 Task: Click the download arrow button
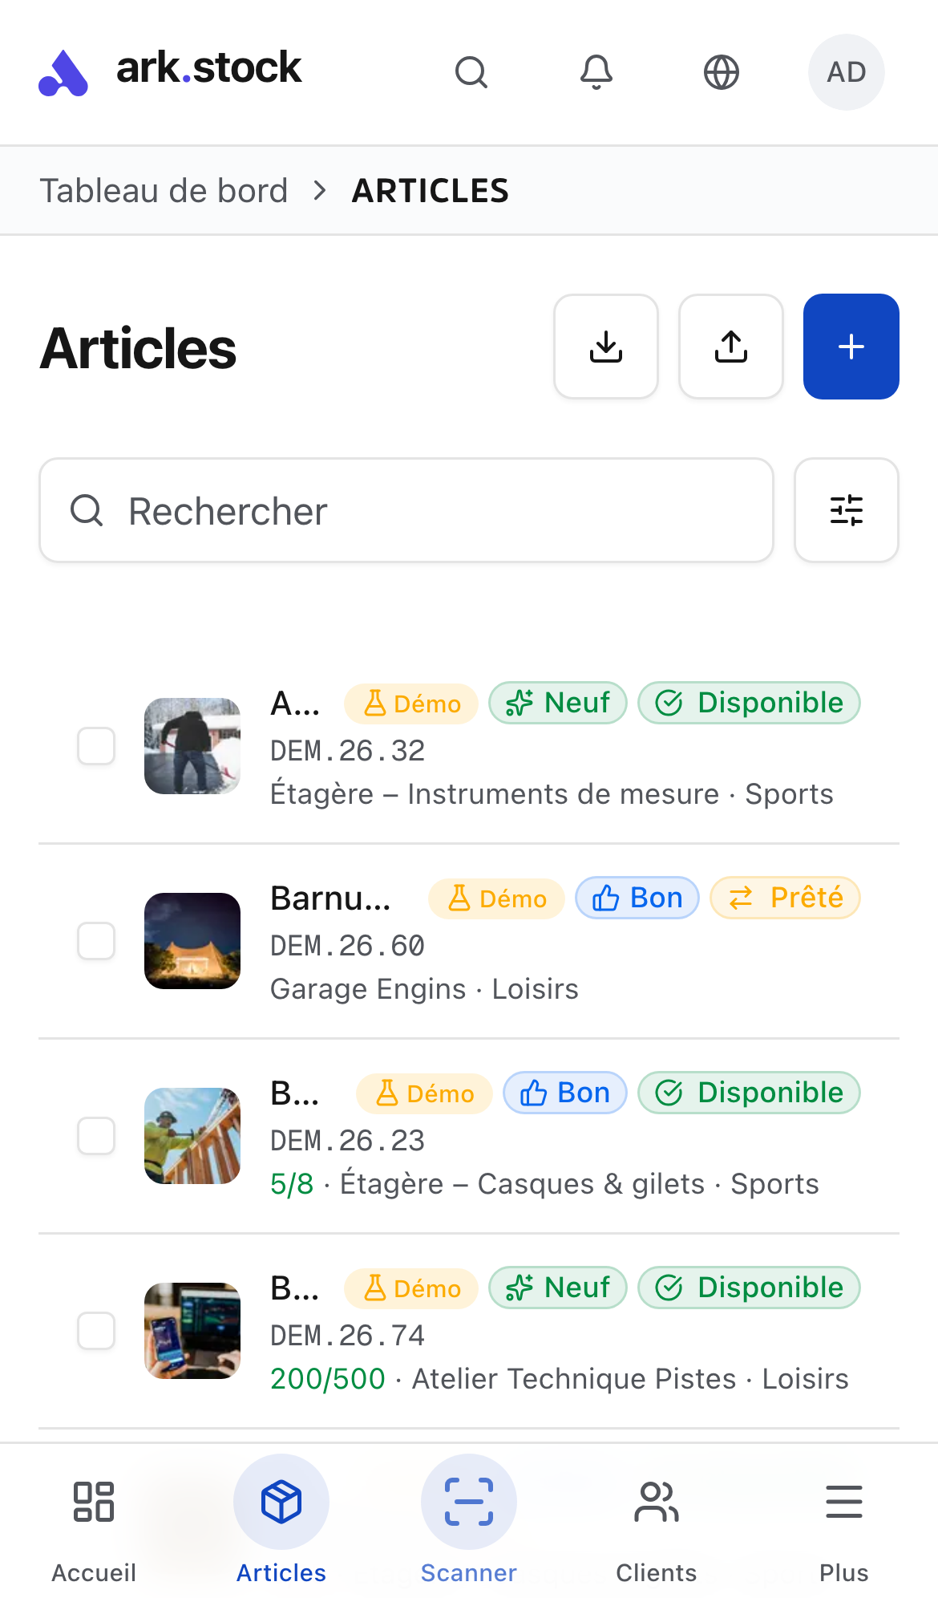(x=606, y=347)
